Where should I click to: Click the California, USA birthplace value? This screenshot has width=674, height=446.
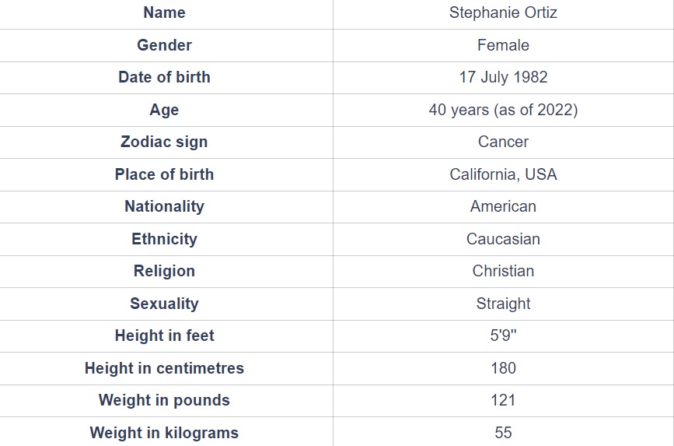click(503, 174)
